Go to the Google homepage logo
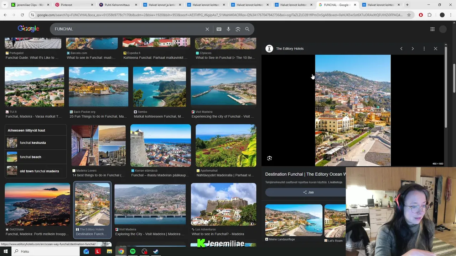The image size is (456, 256). (28, 29)
